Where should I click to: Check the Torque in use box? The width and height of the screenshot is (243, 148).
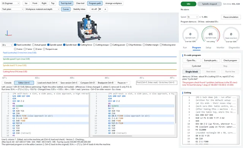tap(44, 49)
